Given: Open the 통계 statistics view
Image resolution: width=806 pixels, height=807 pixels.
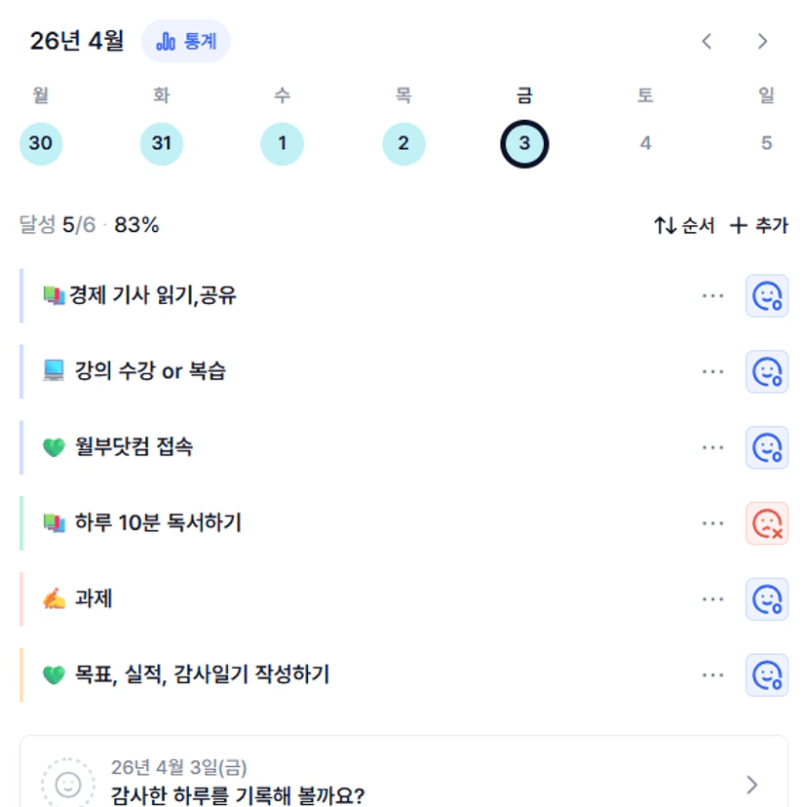Looking at the screenshot, I should click(186, 41).
